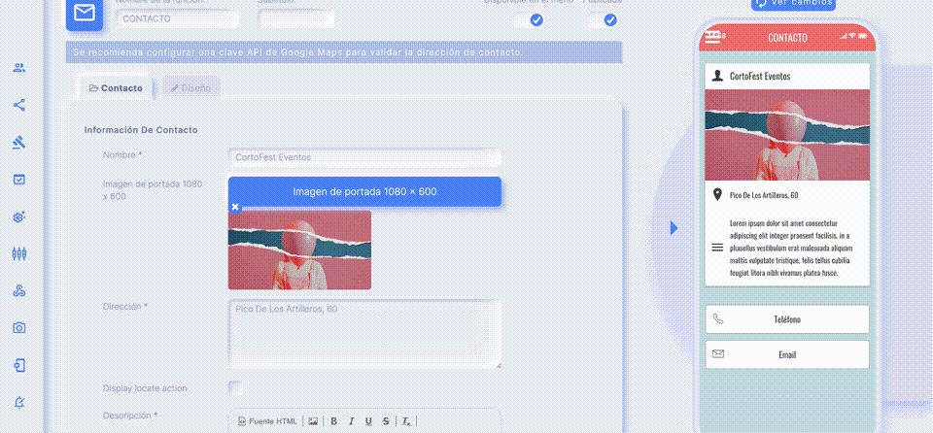Click the Pico De Los Artilleros, 60 preview address
Viewport: 933px width, 433px height.
point(764,195)
